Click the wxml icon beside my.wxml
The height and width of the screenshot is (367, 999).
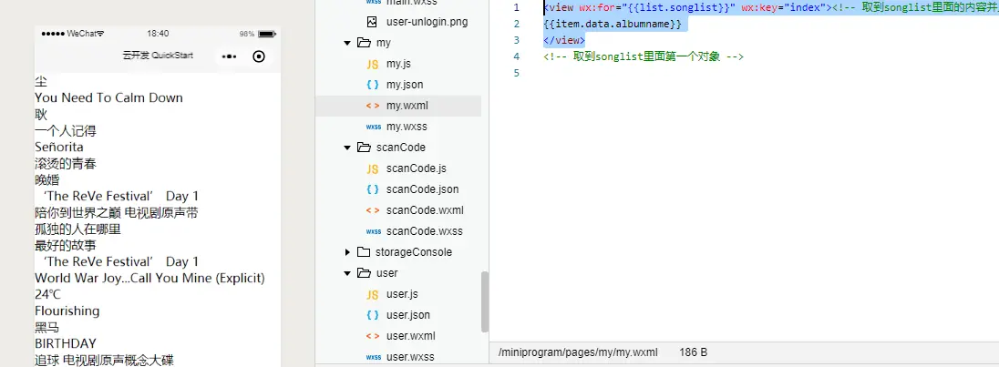374,106
